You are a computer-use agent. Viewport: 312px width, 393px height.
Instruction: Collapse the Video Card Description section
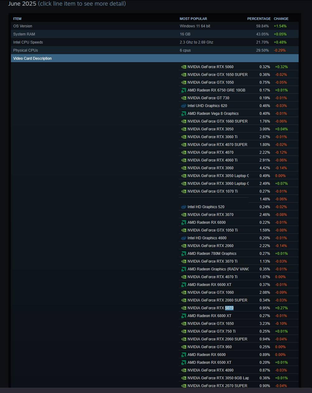coord(155,58)
